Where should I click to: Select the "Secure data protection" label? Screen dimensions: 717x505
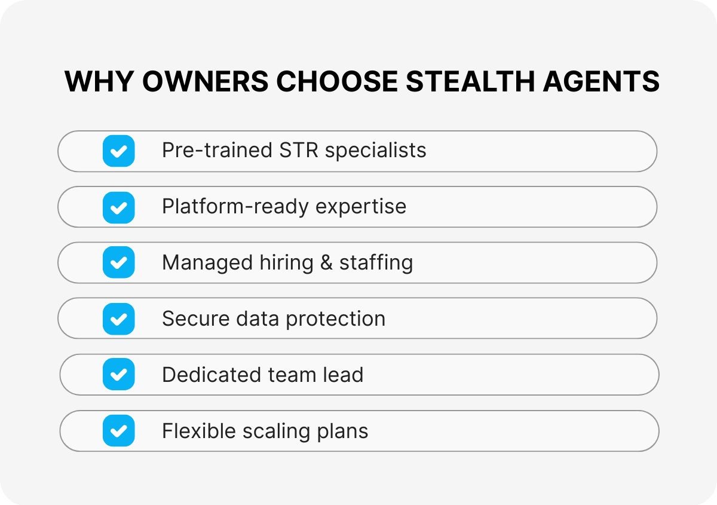click(x=273, y=319)
